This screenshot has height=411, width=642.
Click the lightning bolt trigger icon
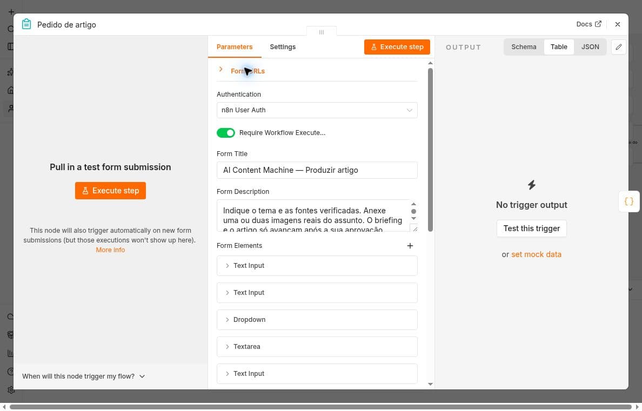click(x=531, y=185)
